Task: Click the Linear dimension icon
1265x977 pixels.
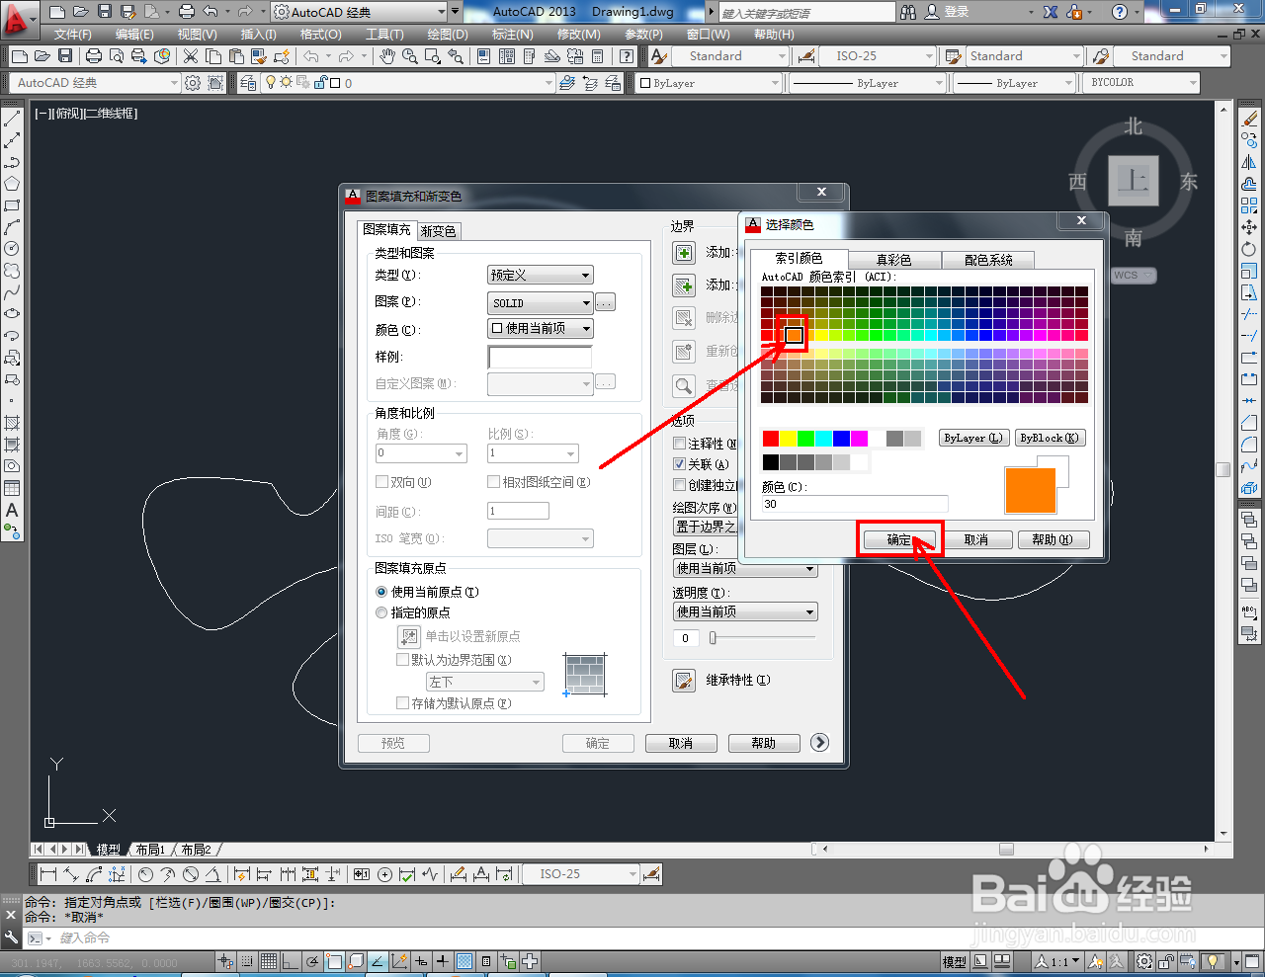Action: pyautogui.click(x=47, y=874)
